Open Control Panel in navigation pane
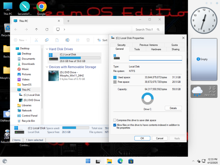This screenshot has width=220, height=165. click(x=30, y=116)
